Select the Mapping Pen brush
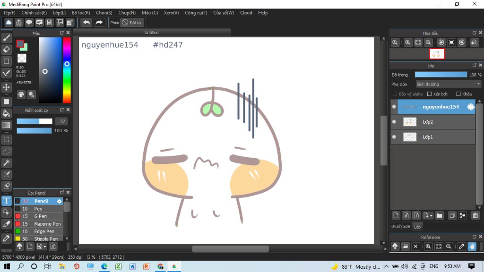The image size is (484, 272). click(x=39, y=224)
